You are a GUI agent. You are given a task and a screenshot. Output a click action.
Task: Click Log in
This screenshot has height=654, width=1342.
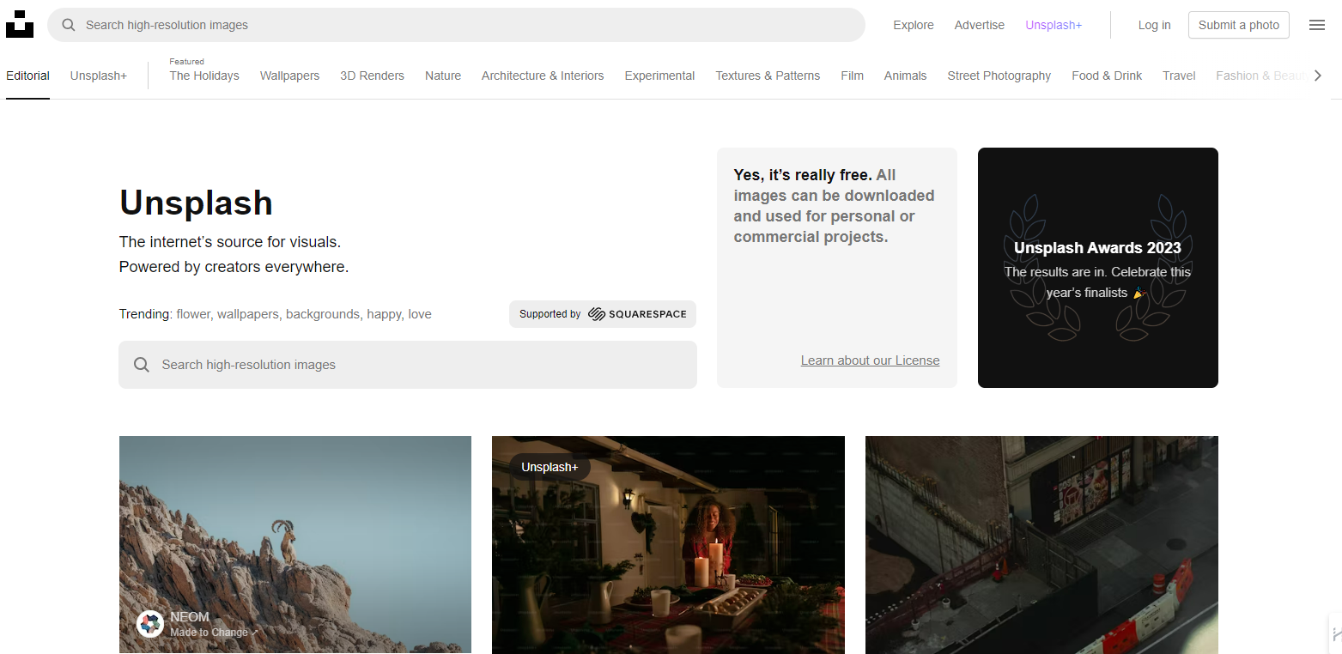[x=1155, y=25]
